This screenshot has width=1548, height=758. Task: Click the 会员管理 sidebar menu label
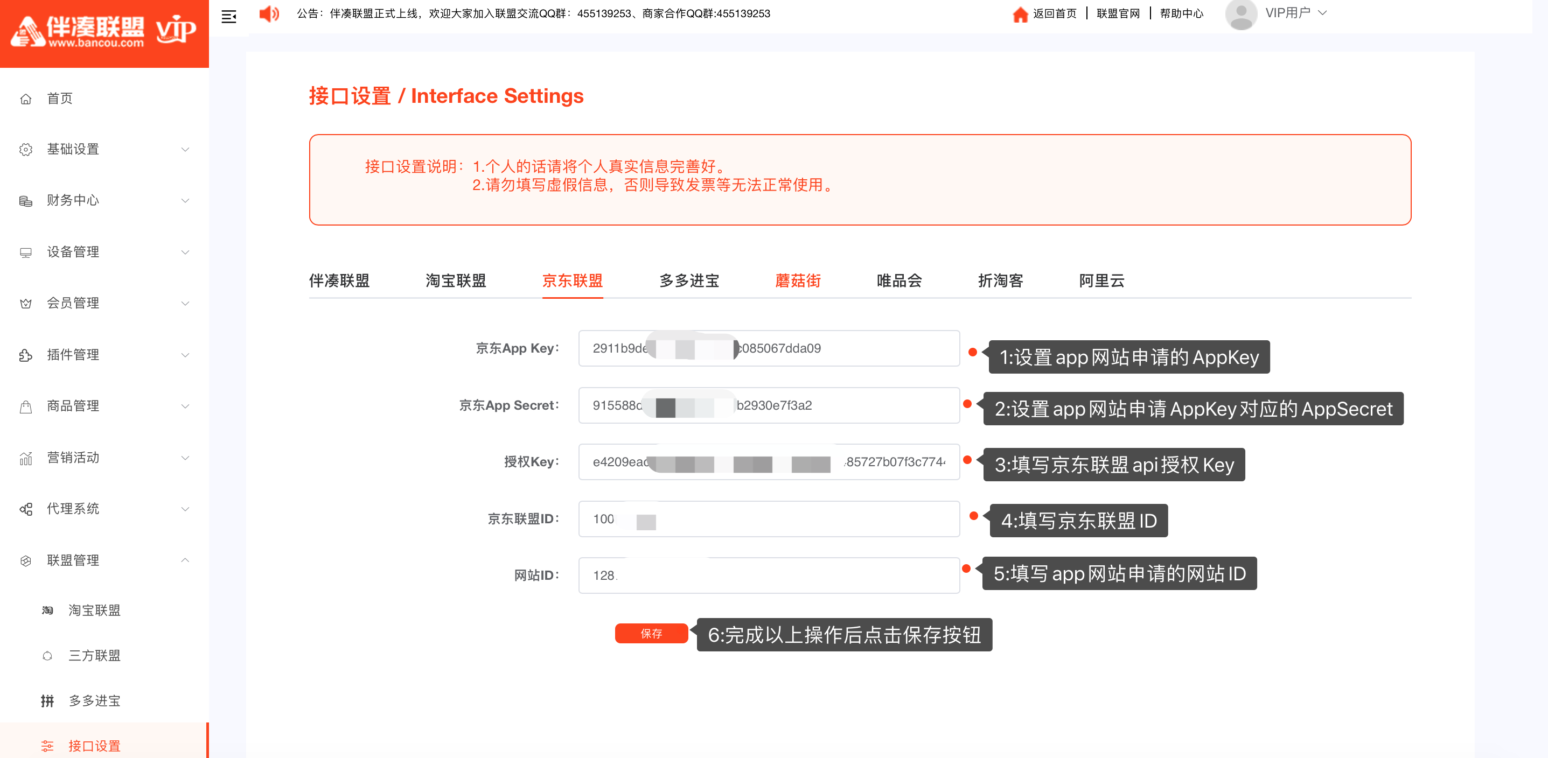[x=73, y=303]
